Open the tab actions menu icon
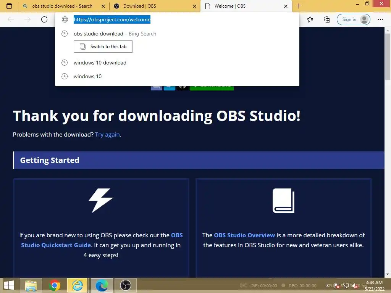This screenshot has height=293, width=391. [9, 6]
